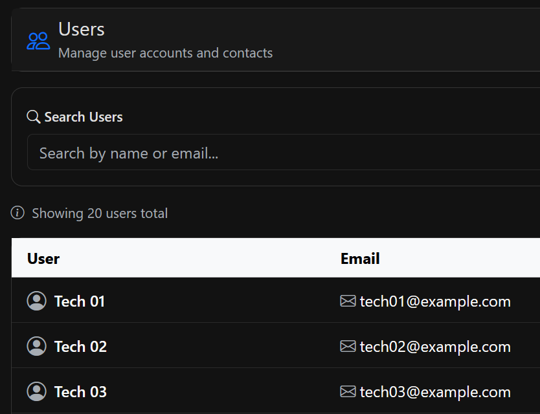Click the tech01@example.com email address

[x=435, y=301]
